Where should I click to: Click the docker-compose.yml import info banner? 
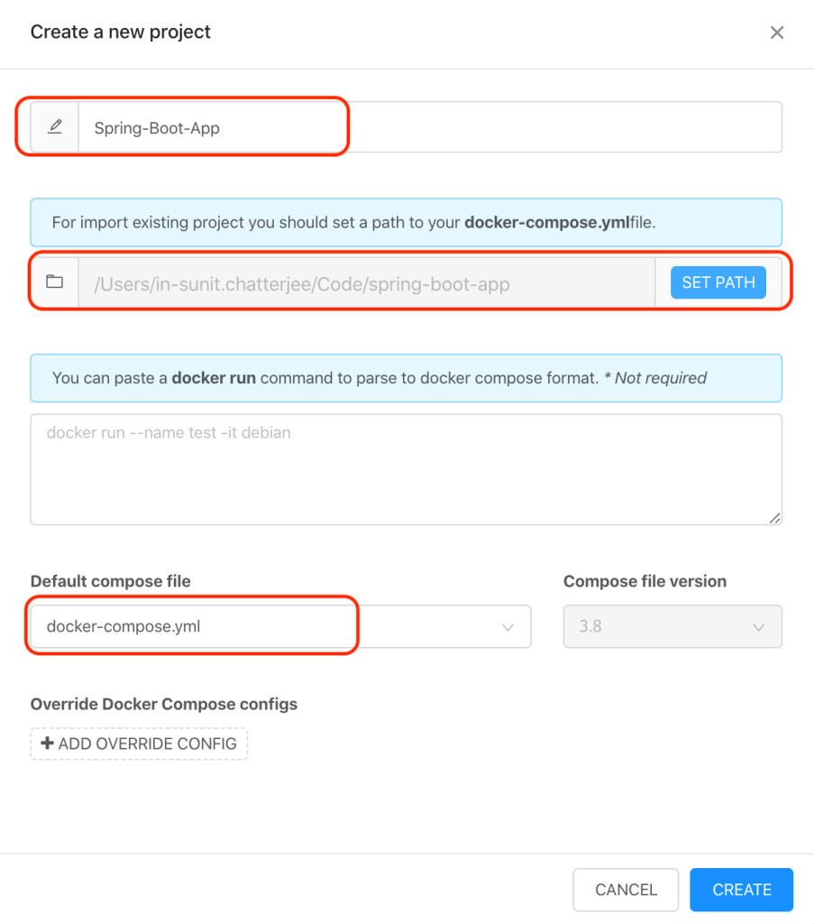click(x=406, y=223)
